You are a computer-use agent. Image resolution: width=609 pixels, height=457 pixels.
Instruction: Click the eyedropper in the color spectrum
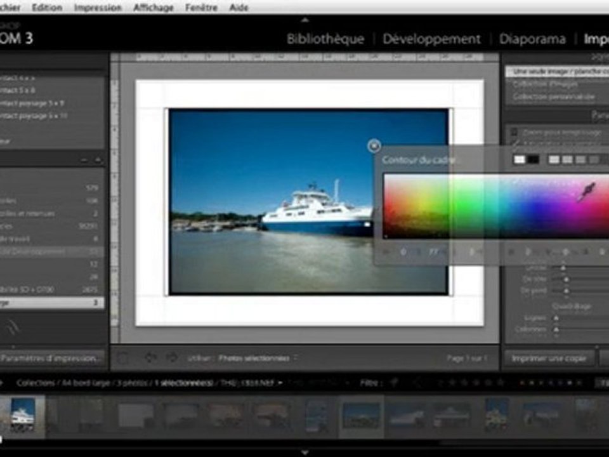tap(586, 191)
